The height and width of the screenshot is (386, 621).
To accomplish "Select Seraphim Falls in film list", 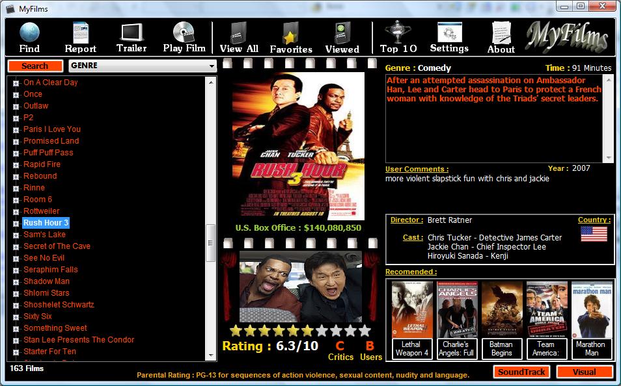I will pyautogui.click(x=51, y=270).
